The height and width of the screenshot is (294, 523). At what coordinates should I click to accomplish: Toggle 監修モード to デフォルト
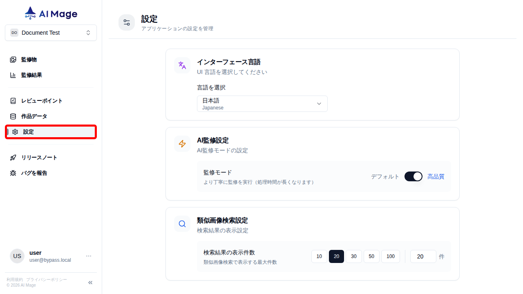point(413,176)
